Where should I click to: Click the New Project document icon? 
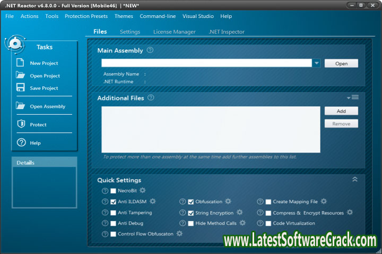[21, 62]
